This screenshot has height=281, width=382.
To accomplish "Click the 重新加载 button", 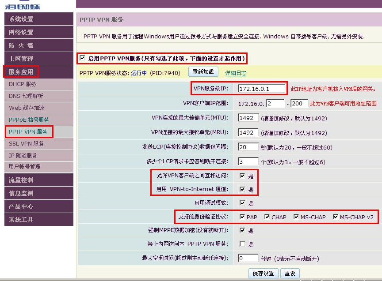I will click(203, 72).
